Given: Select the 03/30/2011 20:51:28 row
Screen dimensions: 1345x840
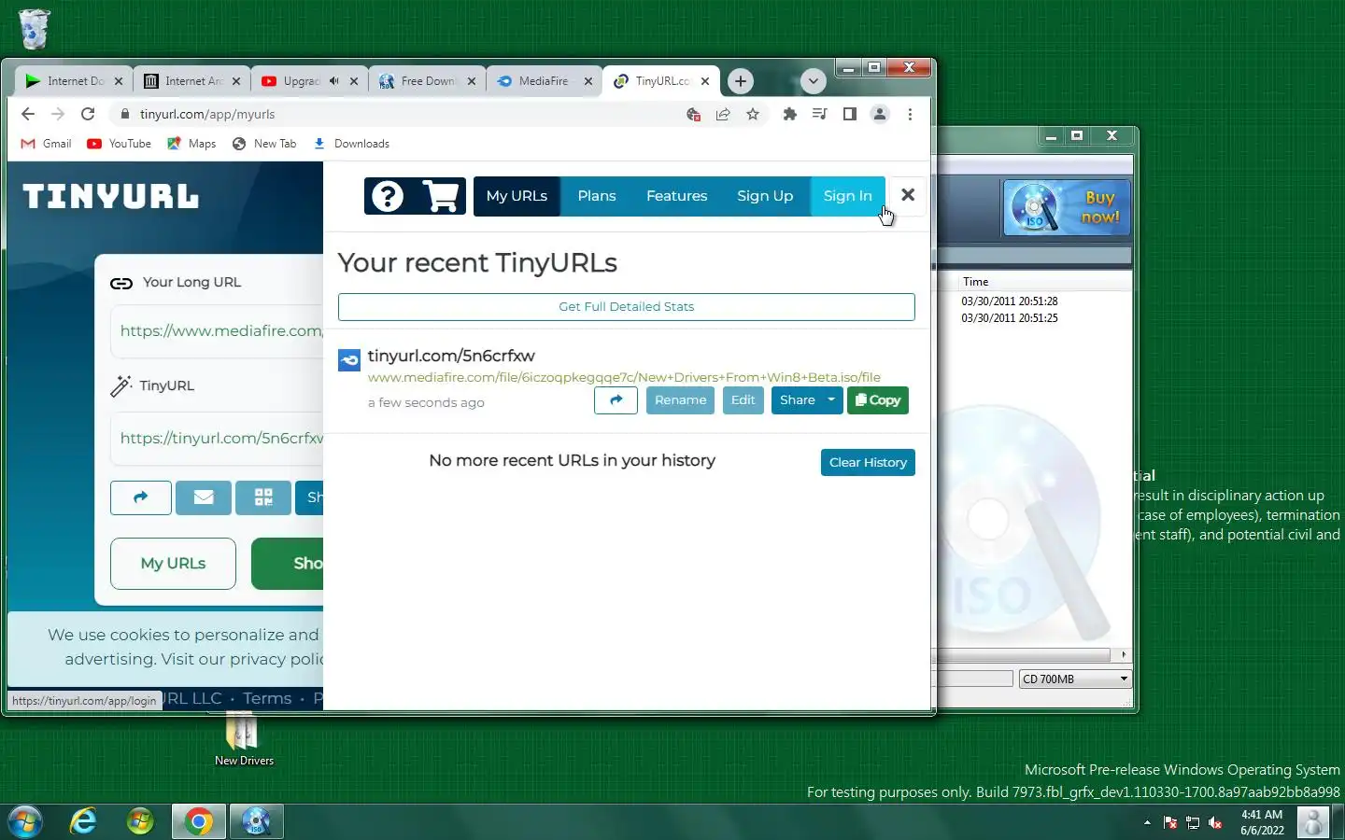Looking at the screenshot, I should coord(1010,301).
